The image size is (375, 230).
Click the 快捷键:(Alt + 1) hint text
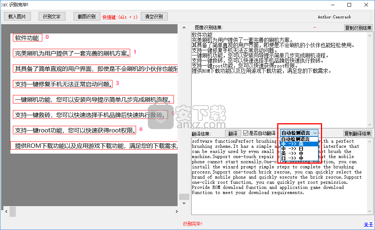(120, 17)
